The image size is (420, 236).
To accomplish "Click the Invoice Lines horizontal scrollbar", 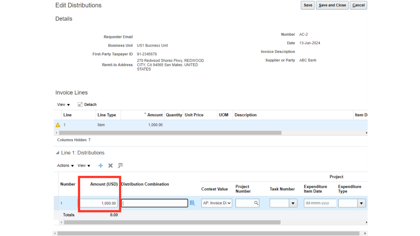I will click(170, 133).
